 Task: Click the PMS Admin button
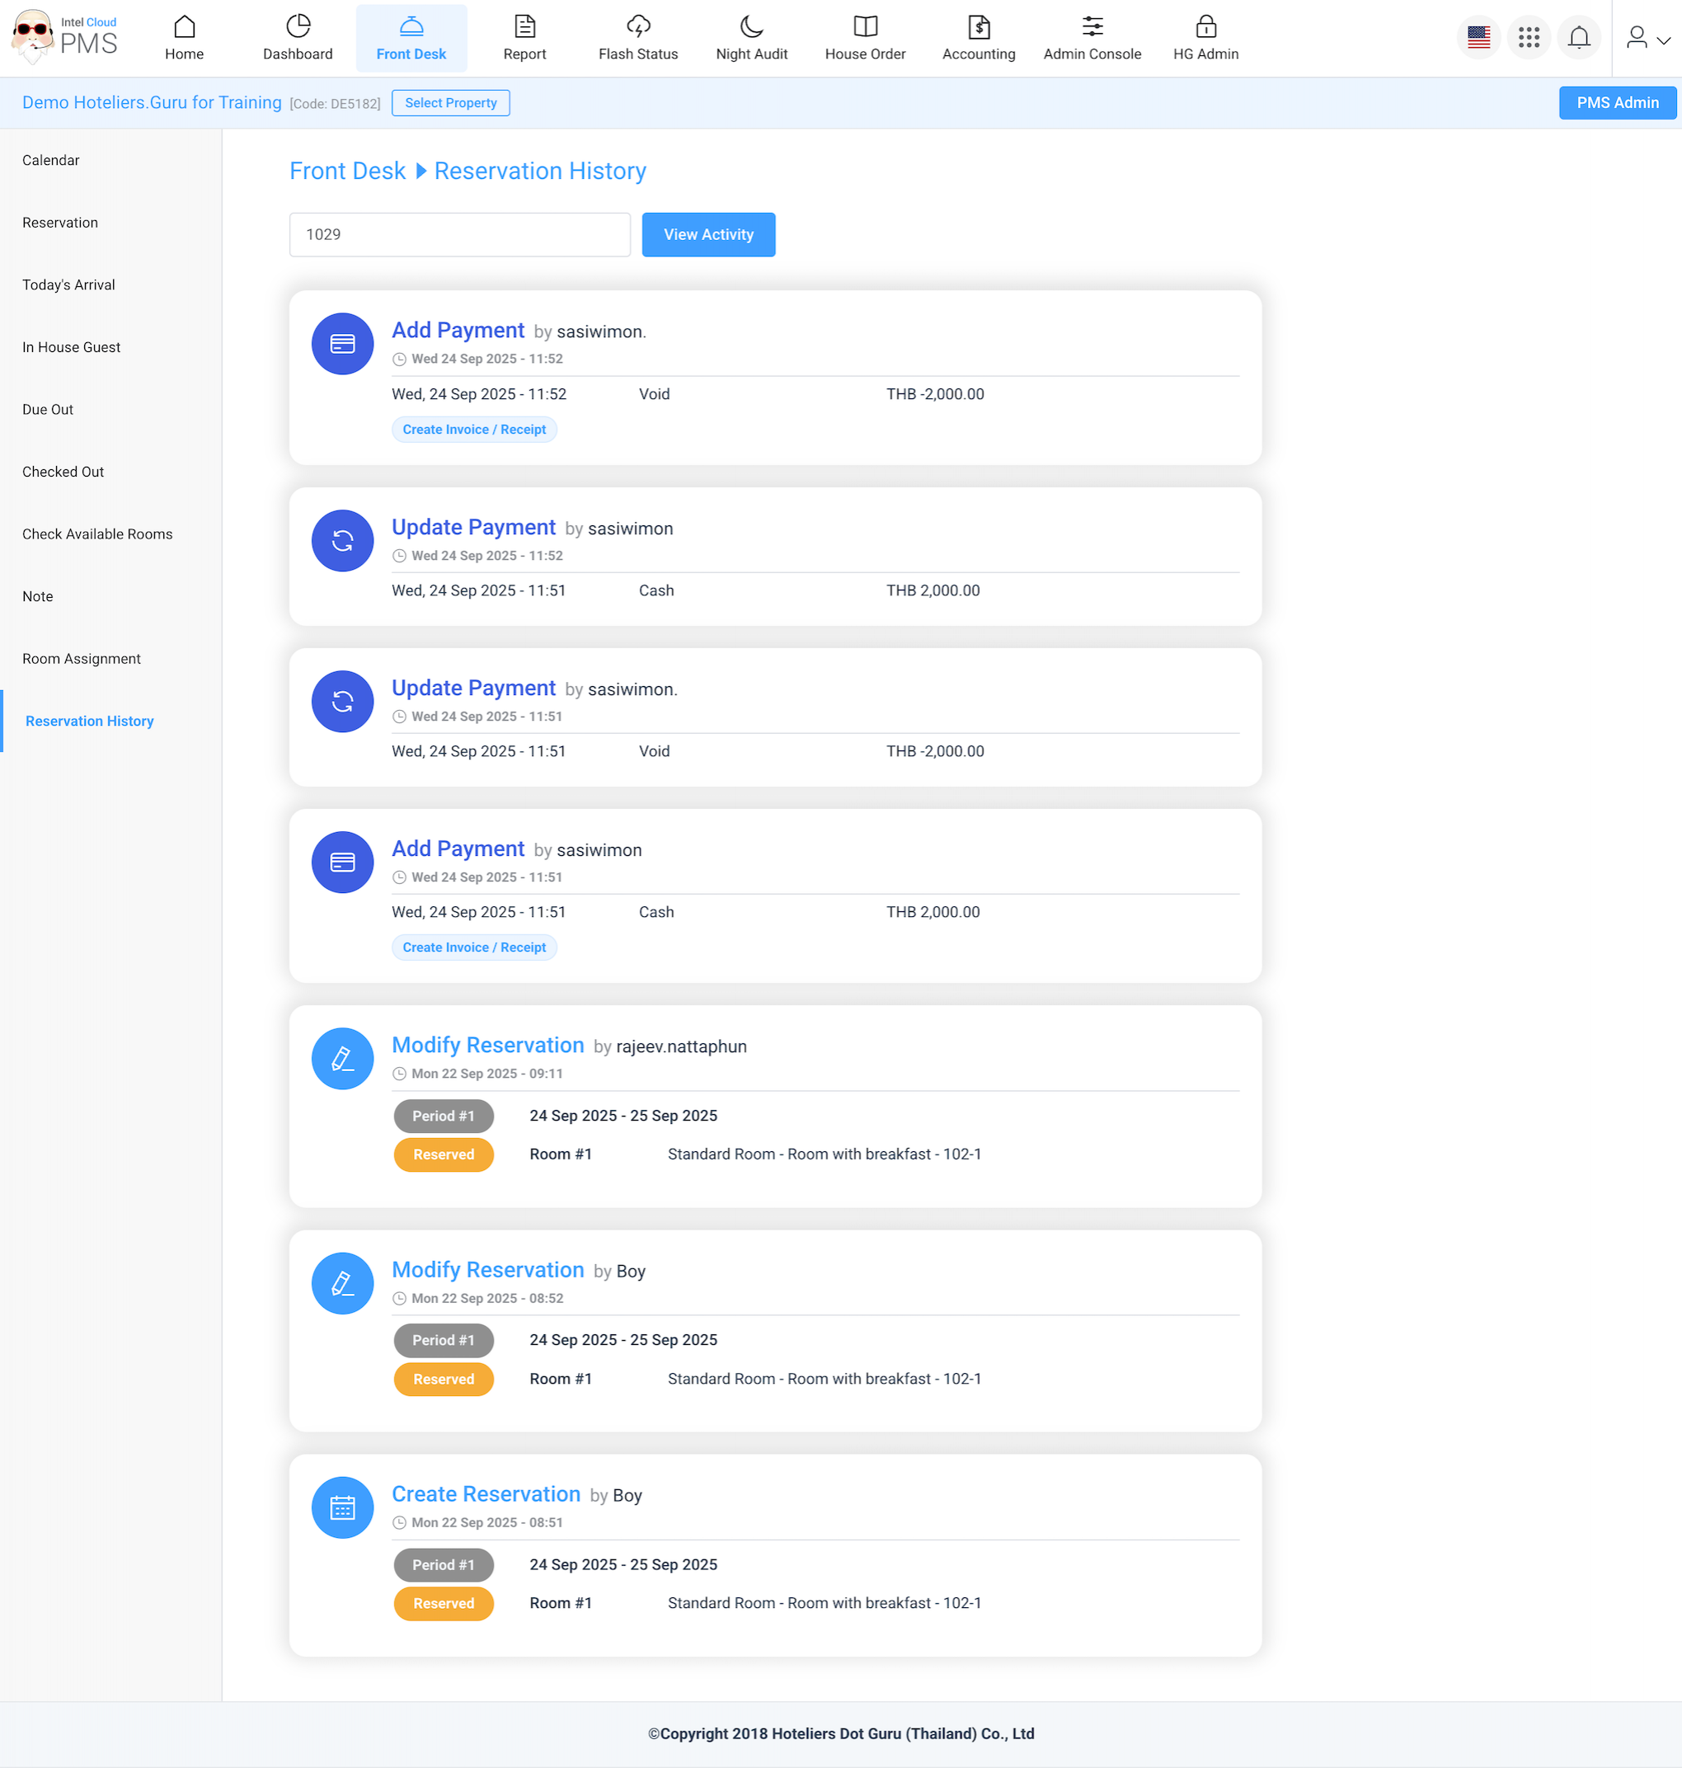pyautogui.click(x=1617, y=103)
